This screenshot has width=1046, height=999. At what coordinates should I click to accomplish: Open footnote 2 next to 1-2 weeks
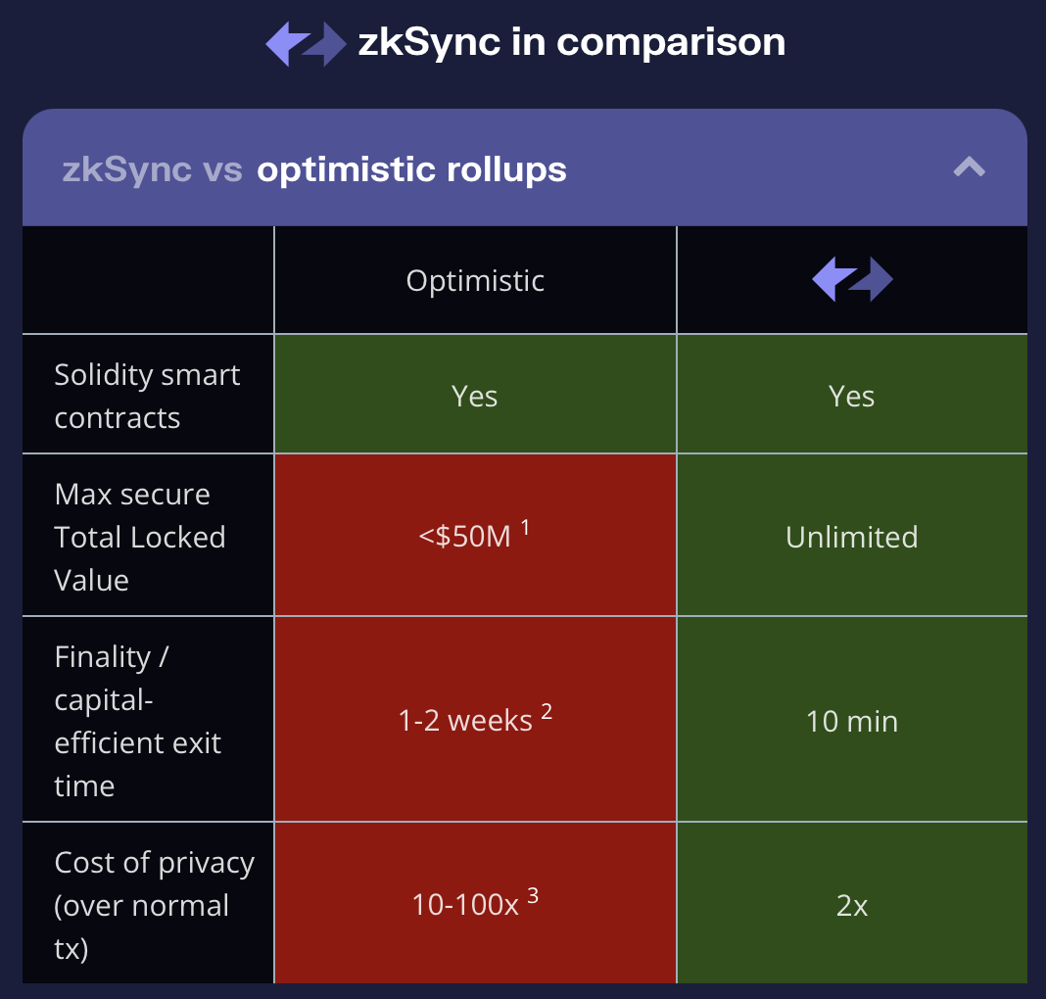click(547, 711)
